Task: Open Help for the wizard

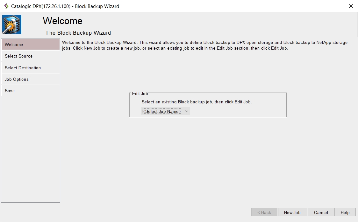Action: pos(345,212)
